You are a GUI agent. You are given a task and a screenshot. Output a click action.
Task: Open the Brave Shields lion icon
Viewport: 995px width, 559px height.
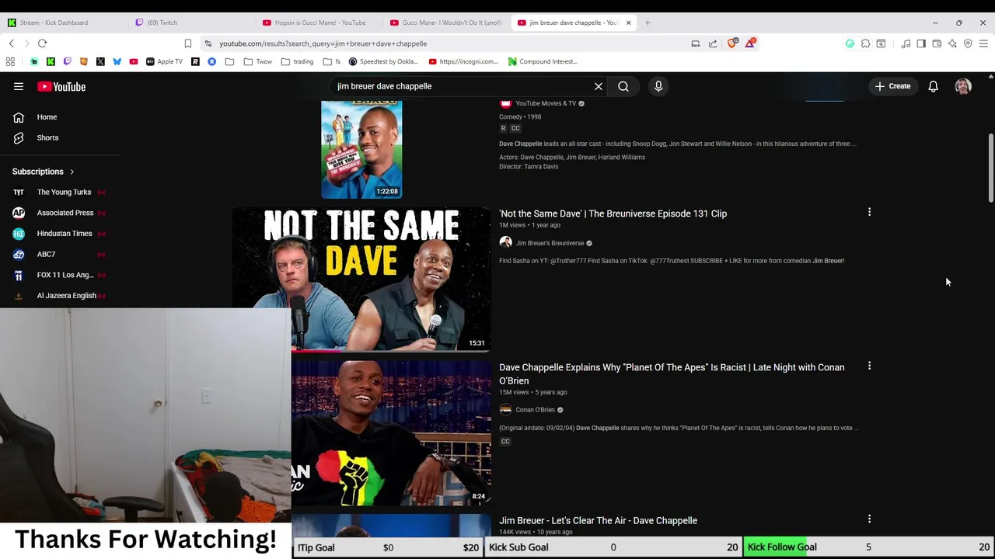[731, 43]
